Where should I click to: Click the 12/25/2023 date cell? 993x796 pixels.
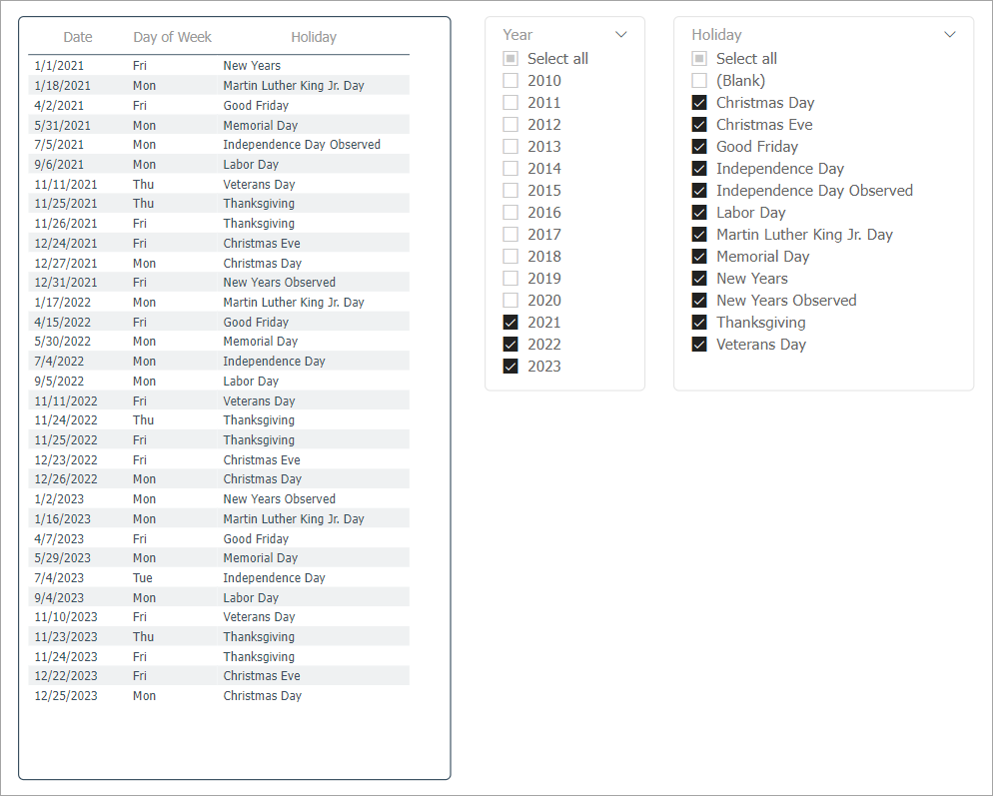[66, 696]
